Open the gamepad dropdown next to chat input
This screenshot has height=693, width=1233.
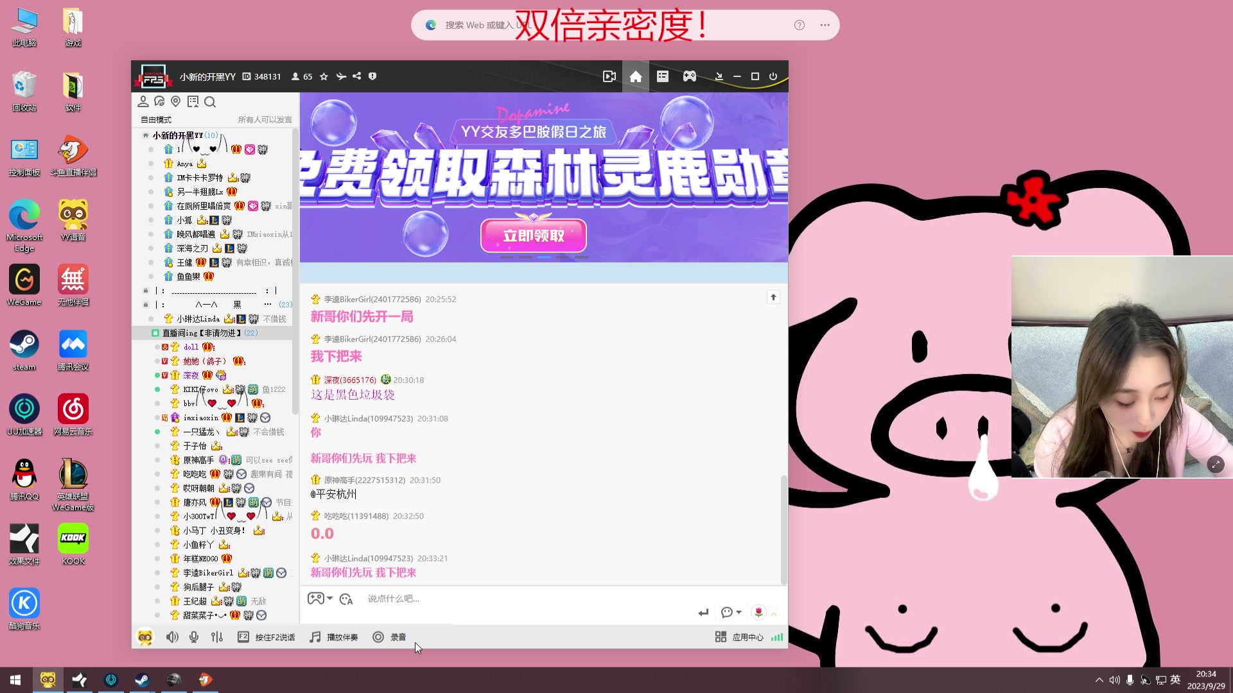coord(319,598)
